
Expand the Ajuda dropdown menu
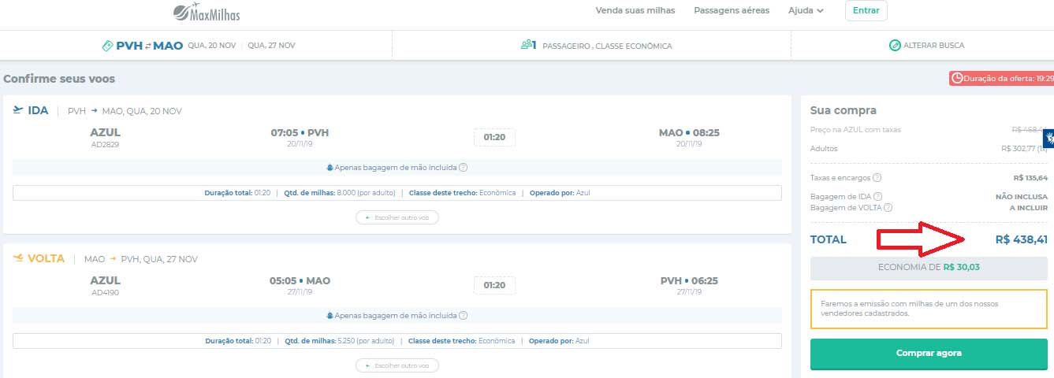coord(806,11)
